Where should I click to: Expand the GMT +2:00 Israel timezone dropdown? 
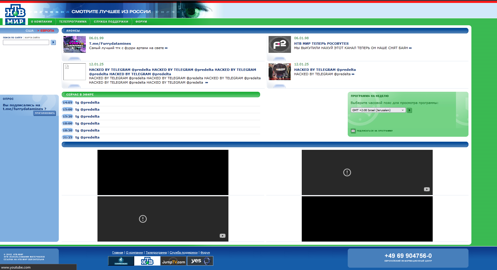coord(378,110)
